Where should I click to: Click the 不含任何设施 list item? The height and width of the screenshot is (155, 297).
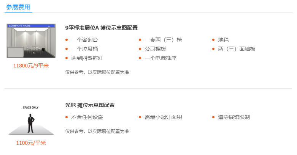click(87, 117)
